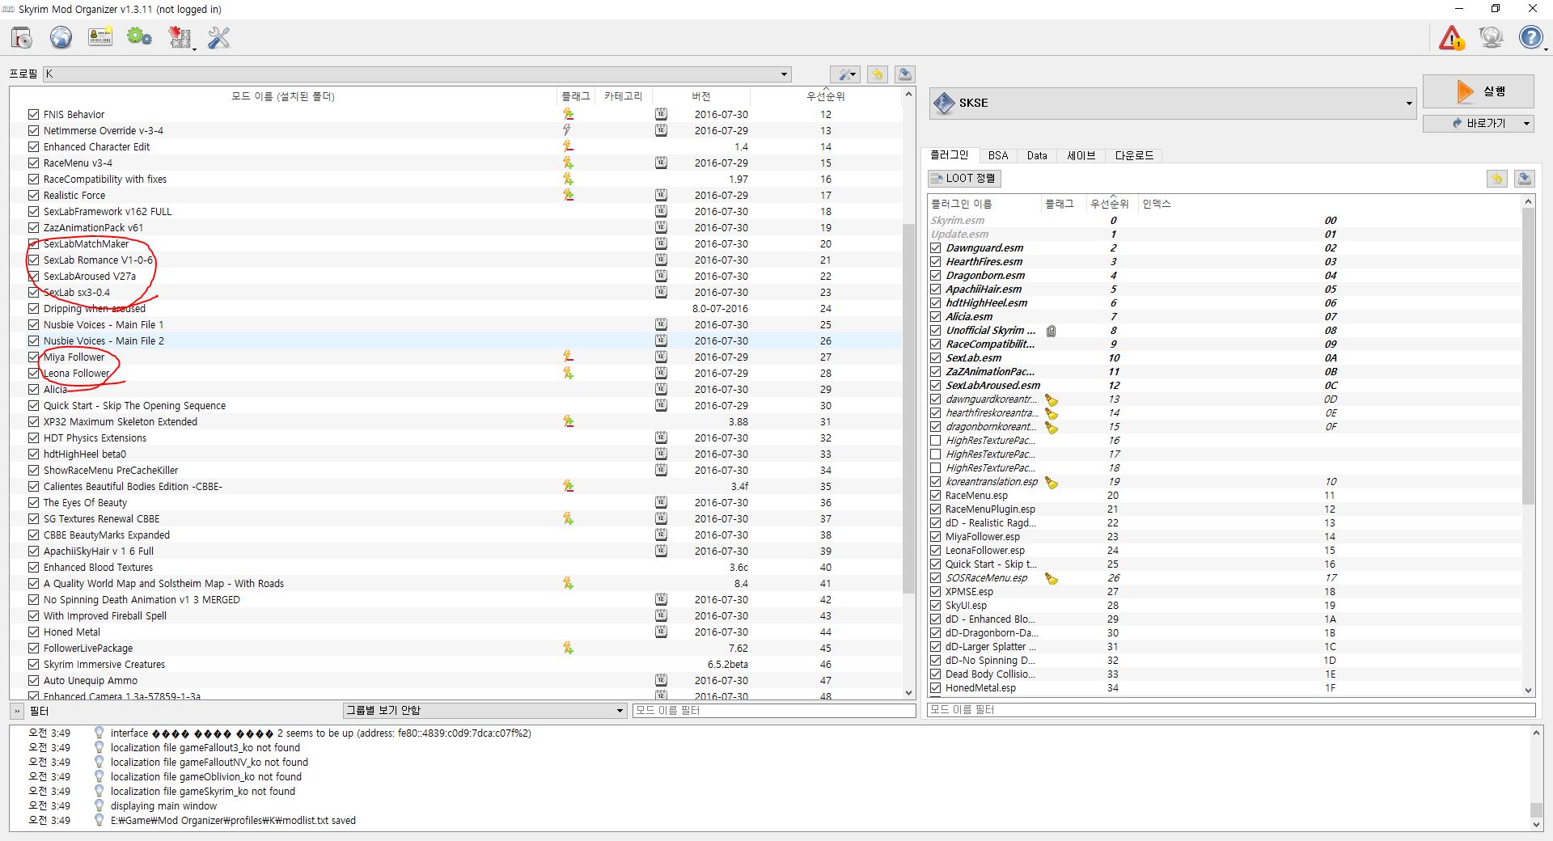The width and height of the screenshot is (1553, 841).
Task: Click the 실행 run button
Action: 1478,91
